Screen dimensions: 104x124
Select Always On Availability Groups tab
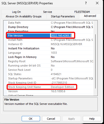(24, 16)
